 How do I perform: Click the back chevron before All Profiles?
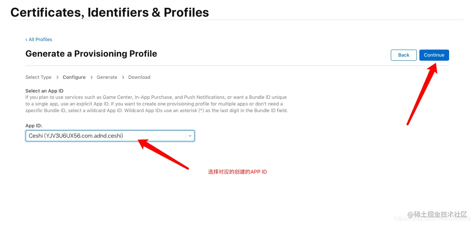tap(26, 40)
